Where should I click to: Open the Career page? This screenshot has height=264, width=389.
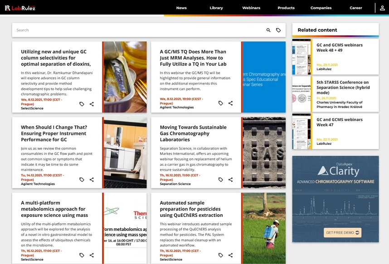356,8
